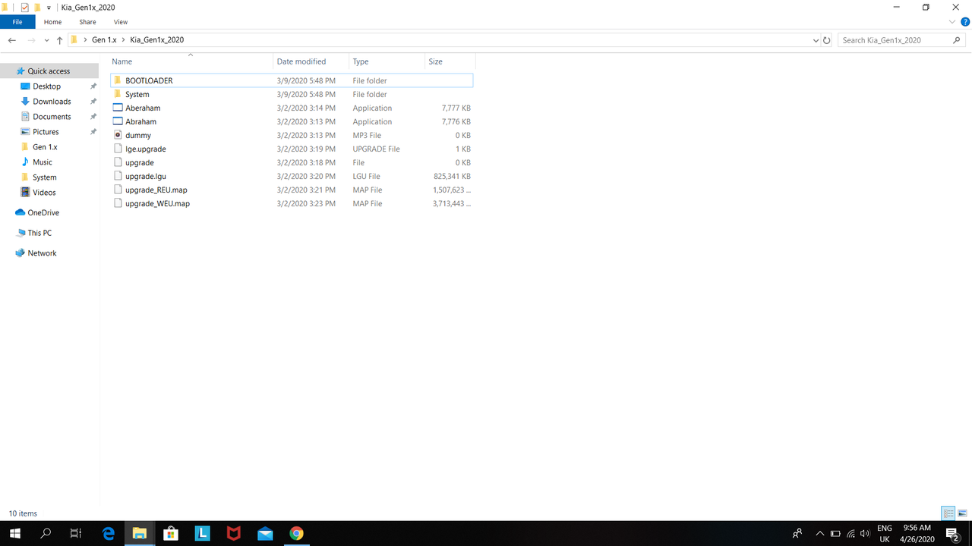Expand the ribbon with chevron
Screen dimensions: 972x546
[x=953, y=22]
